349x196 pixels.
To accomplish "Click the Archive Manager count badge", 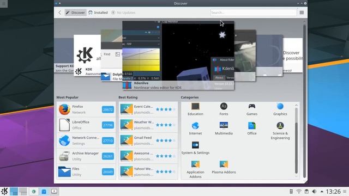I will pyautogui.click(x=108, y=156).
